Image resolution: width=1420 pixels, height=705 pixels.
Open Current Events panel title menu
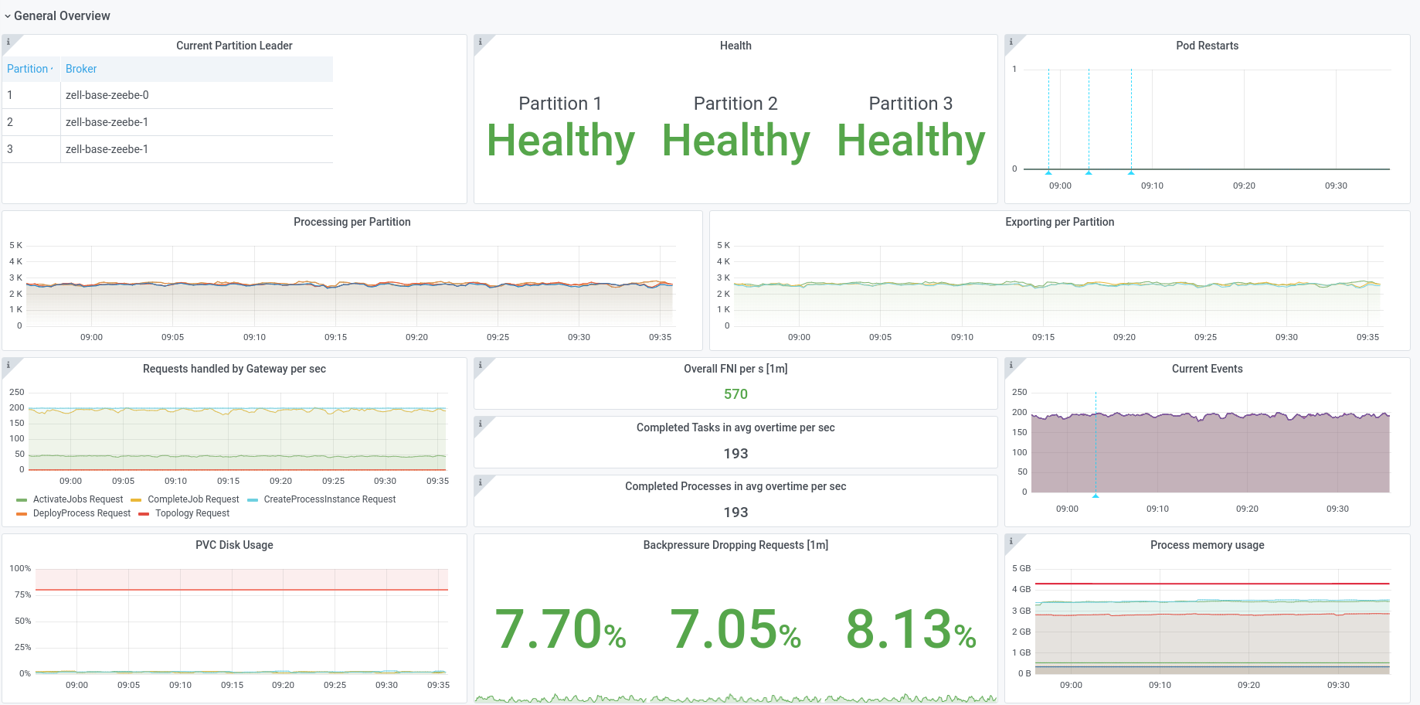[x=1207, y=369]
